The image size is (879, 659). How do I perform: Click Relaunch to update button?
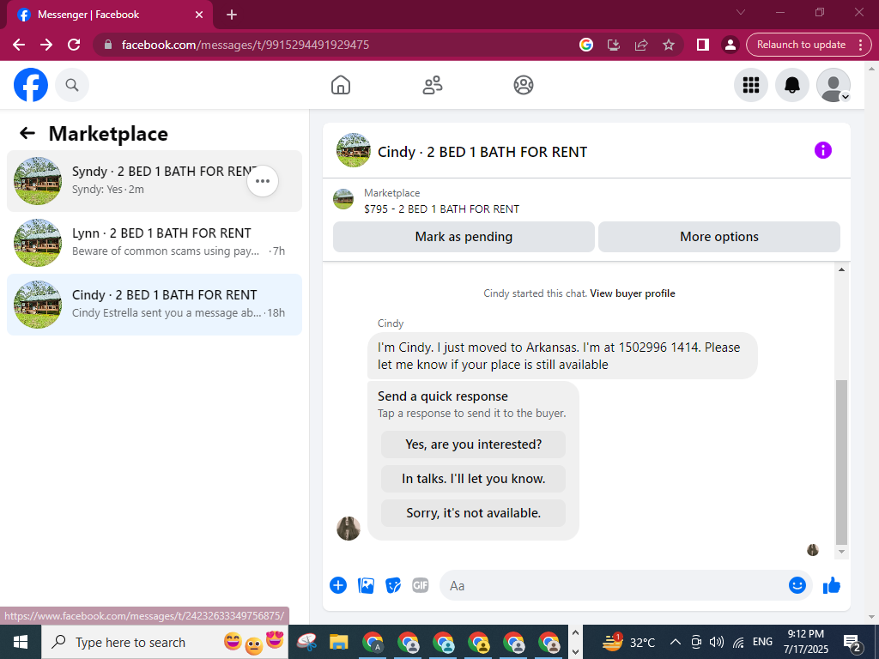pyautogui.click(x=801, y=45)
